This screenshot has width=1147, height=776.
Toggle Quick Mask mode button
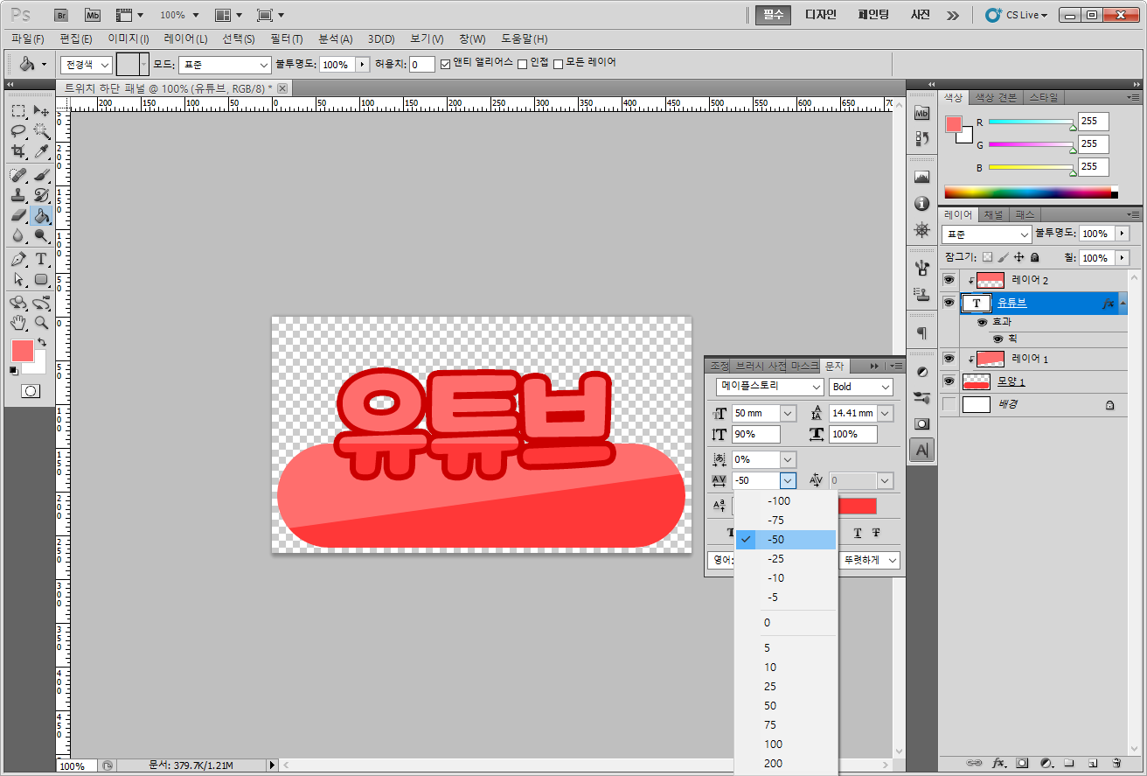pyautogui.click(x=31, y=391)
